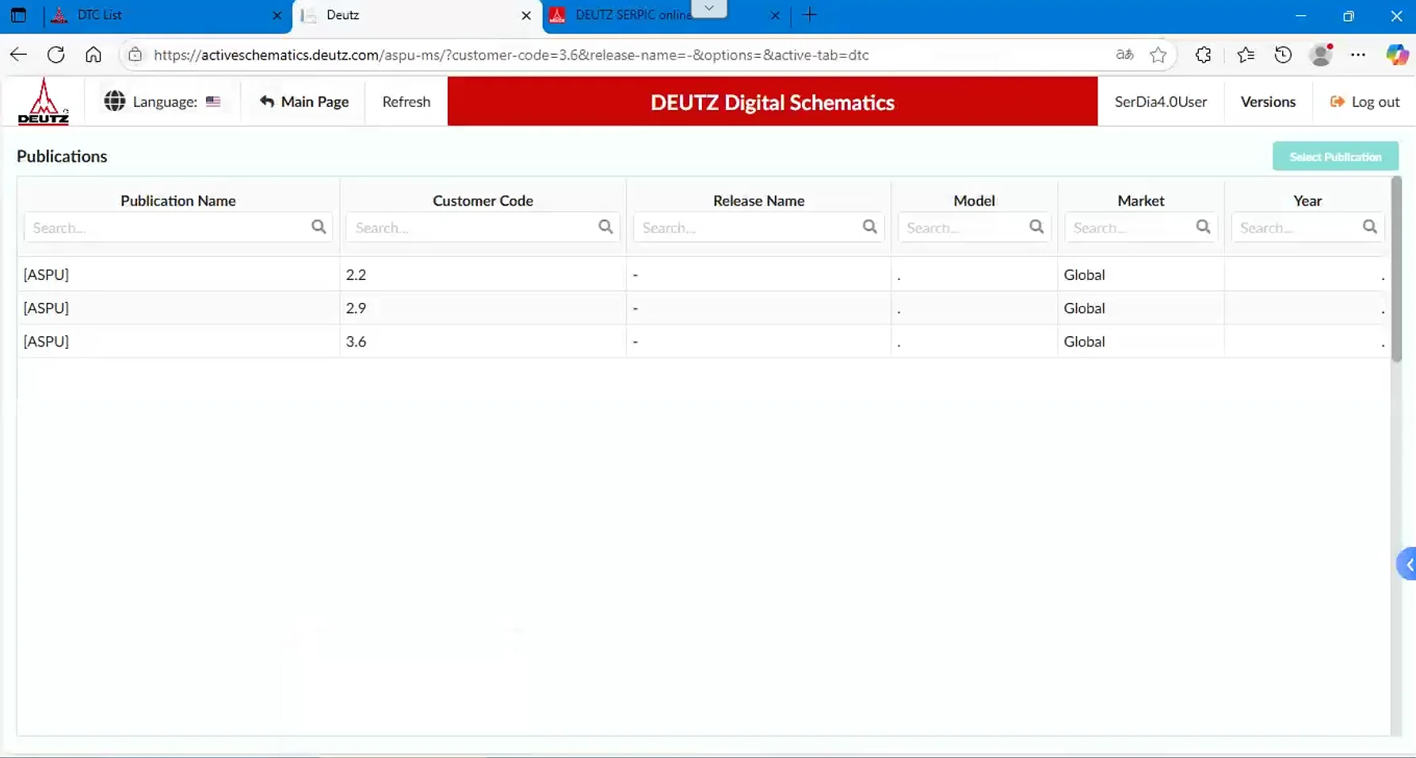The height and width of the screenshot is (758, 1416).
Task: Reload the page with browser refresh icon
Action: [x=55, y=55]
